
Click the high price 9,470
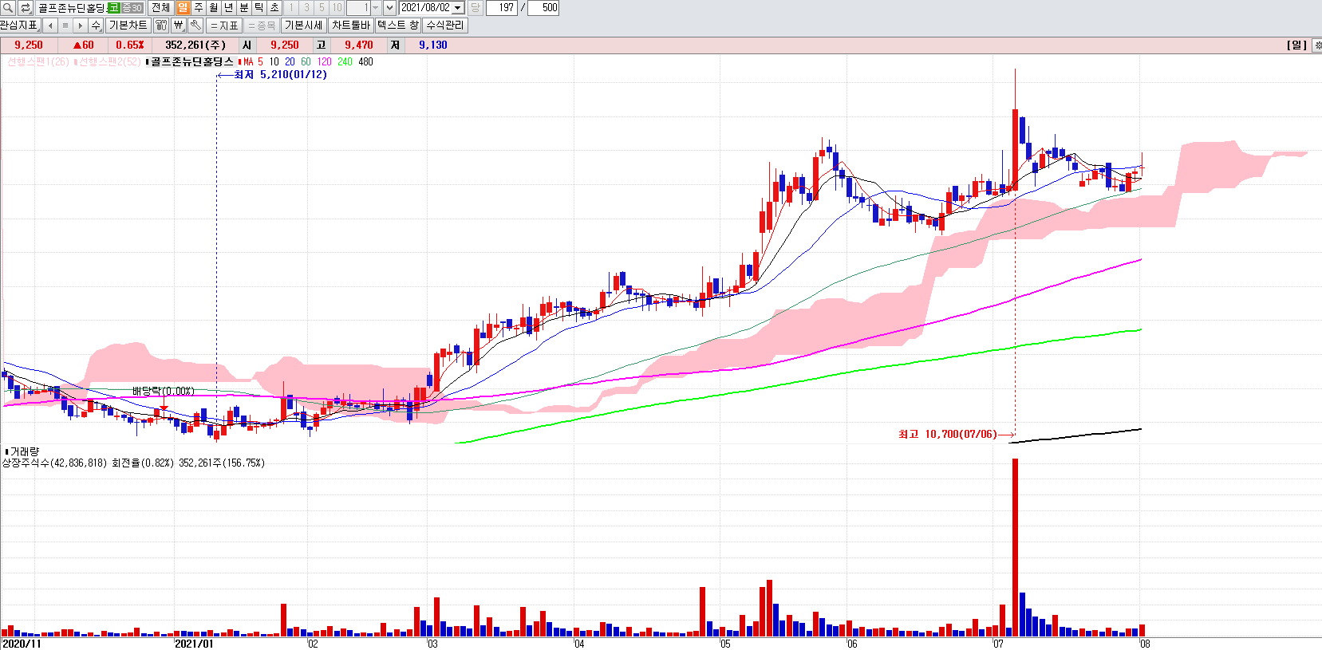pyautogui.click(x=359, y=45)
